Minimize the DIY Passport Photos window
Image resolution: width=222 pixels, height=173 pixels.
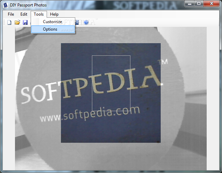[x=190, y=4]
